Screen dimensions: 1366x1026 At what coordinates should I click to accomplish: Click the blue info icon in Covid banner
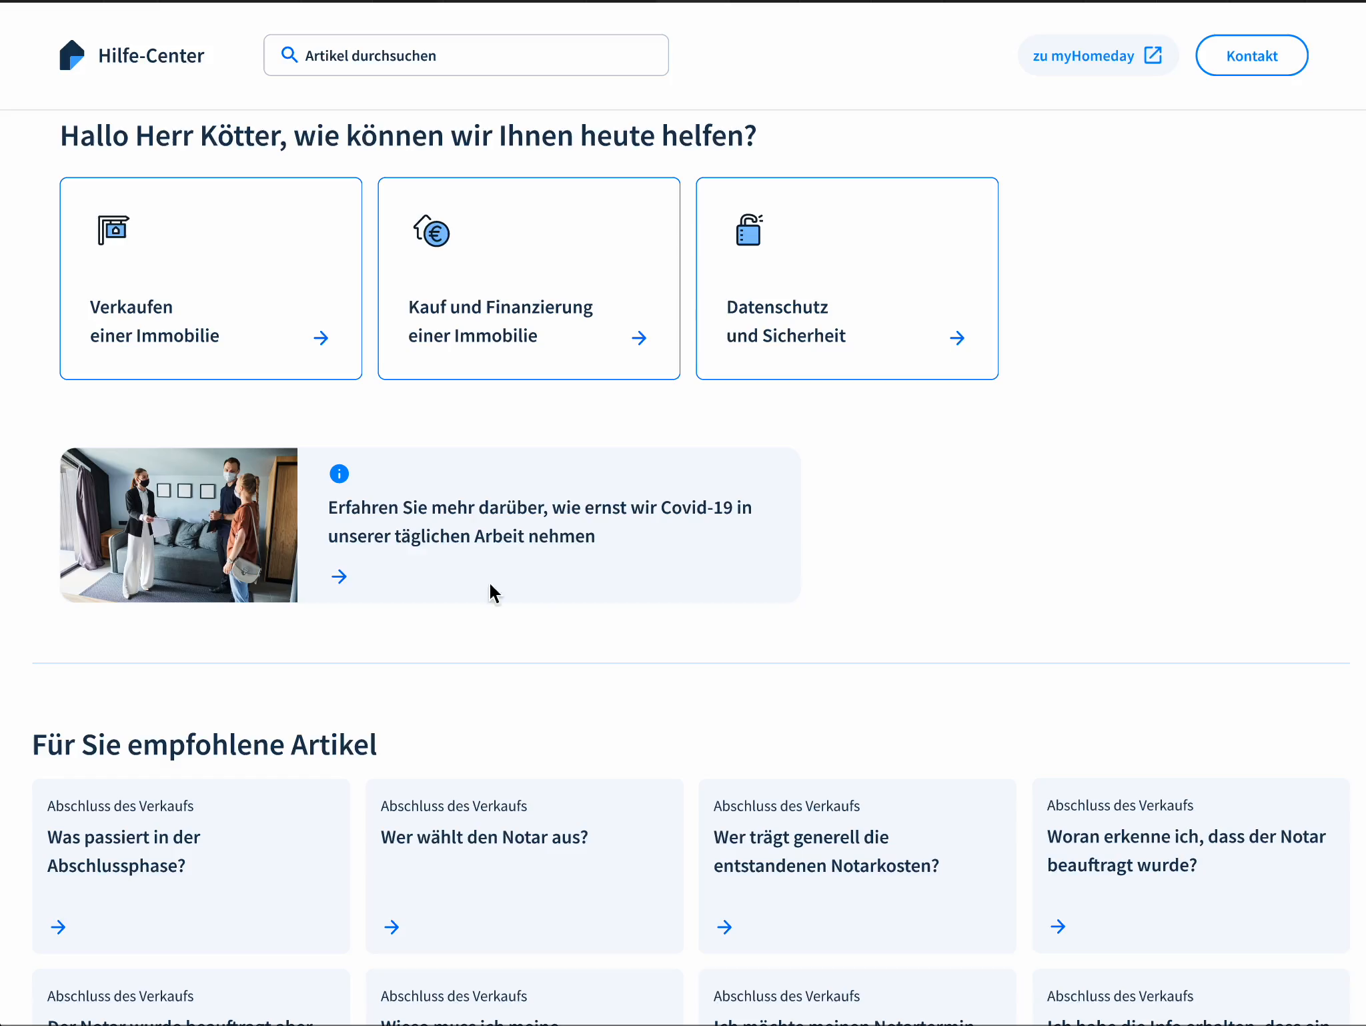(339, 474)
